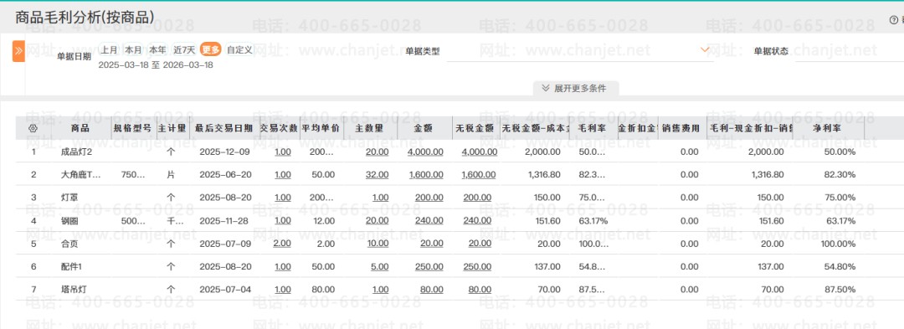Open 金额 80.00 link for 塔吊灯
The height and width of the screenshot is (329, 904).
pyautogui.click(x=432, y=290)
